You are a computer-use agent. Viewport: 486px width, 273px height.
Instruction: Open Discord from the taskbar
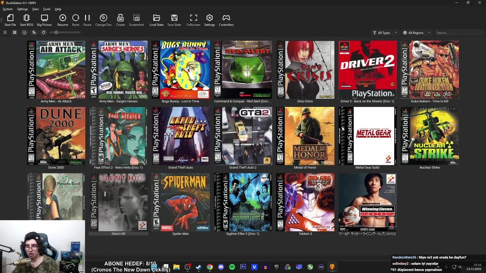221,267
